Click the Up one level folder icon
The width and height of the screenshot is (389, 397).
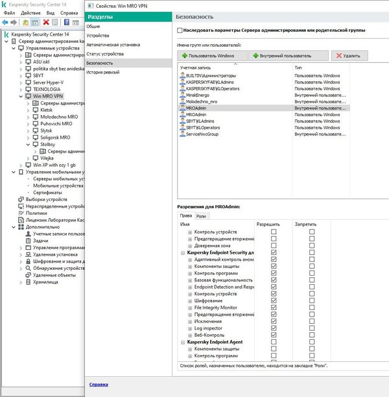coord(25,22)
